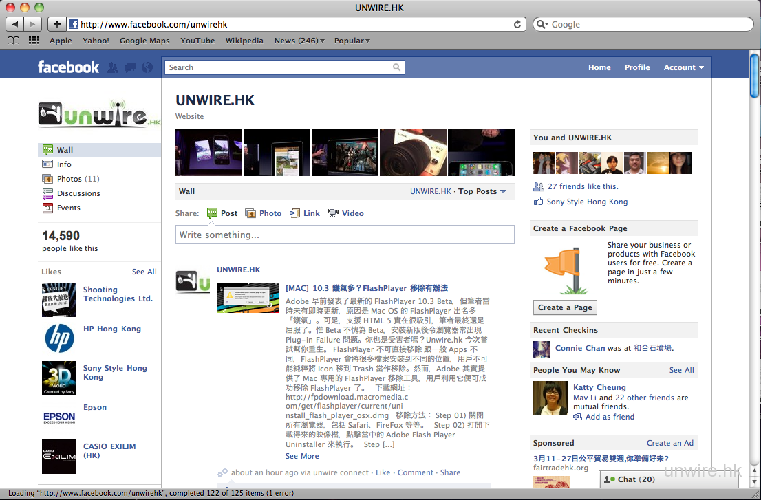Select the Link share option
The image size is (761, 500).
click(x=305, y=213)
